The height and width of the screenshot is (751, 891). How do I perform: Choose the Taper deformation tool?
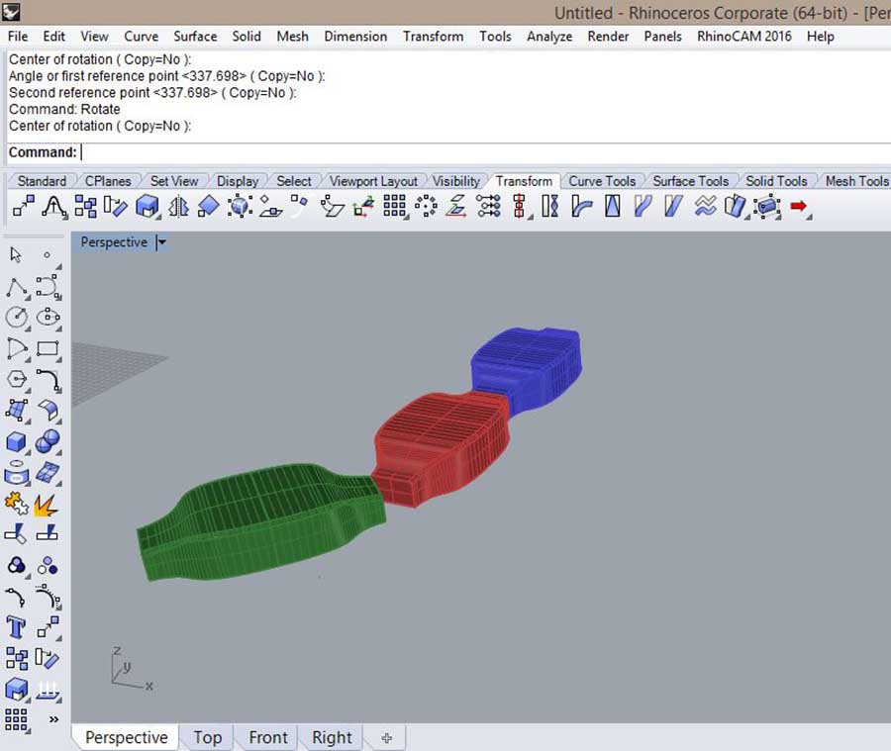[x=612, y=206]
